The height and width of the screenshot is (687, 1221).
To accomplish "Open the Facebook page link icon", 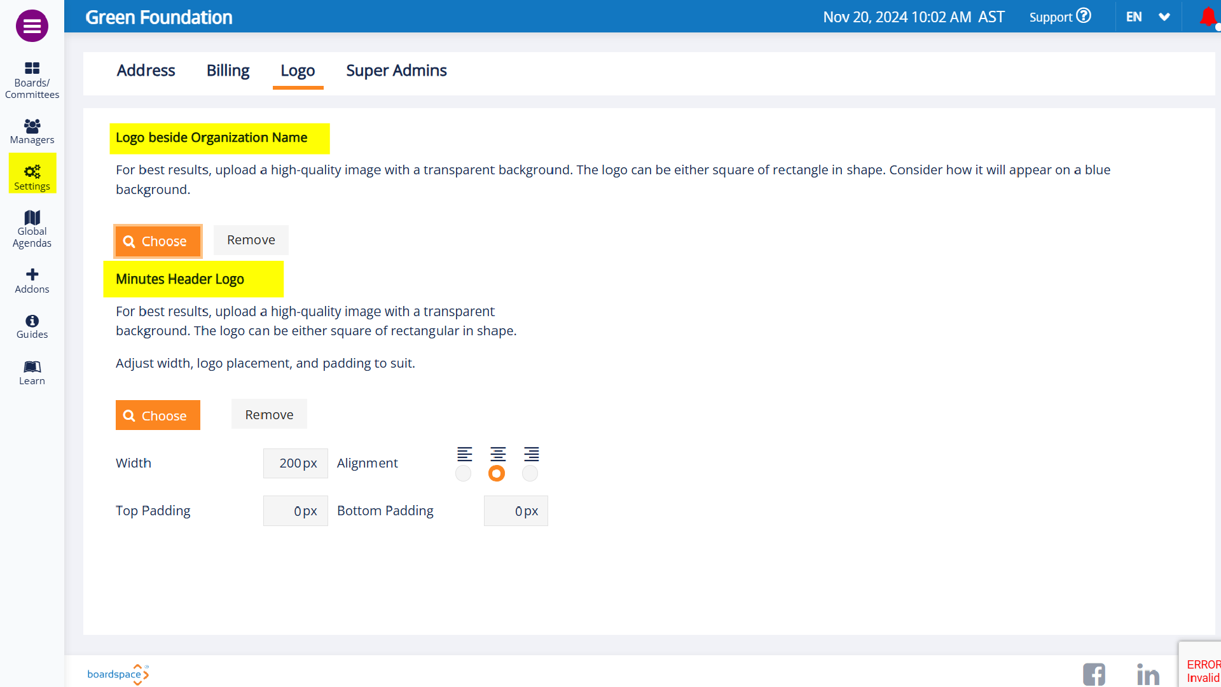I will point(1094,674).
